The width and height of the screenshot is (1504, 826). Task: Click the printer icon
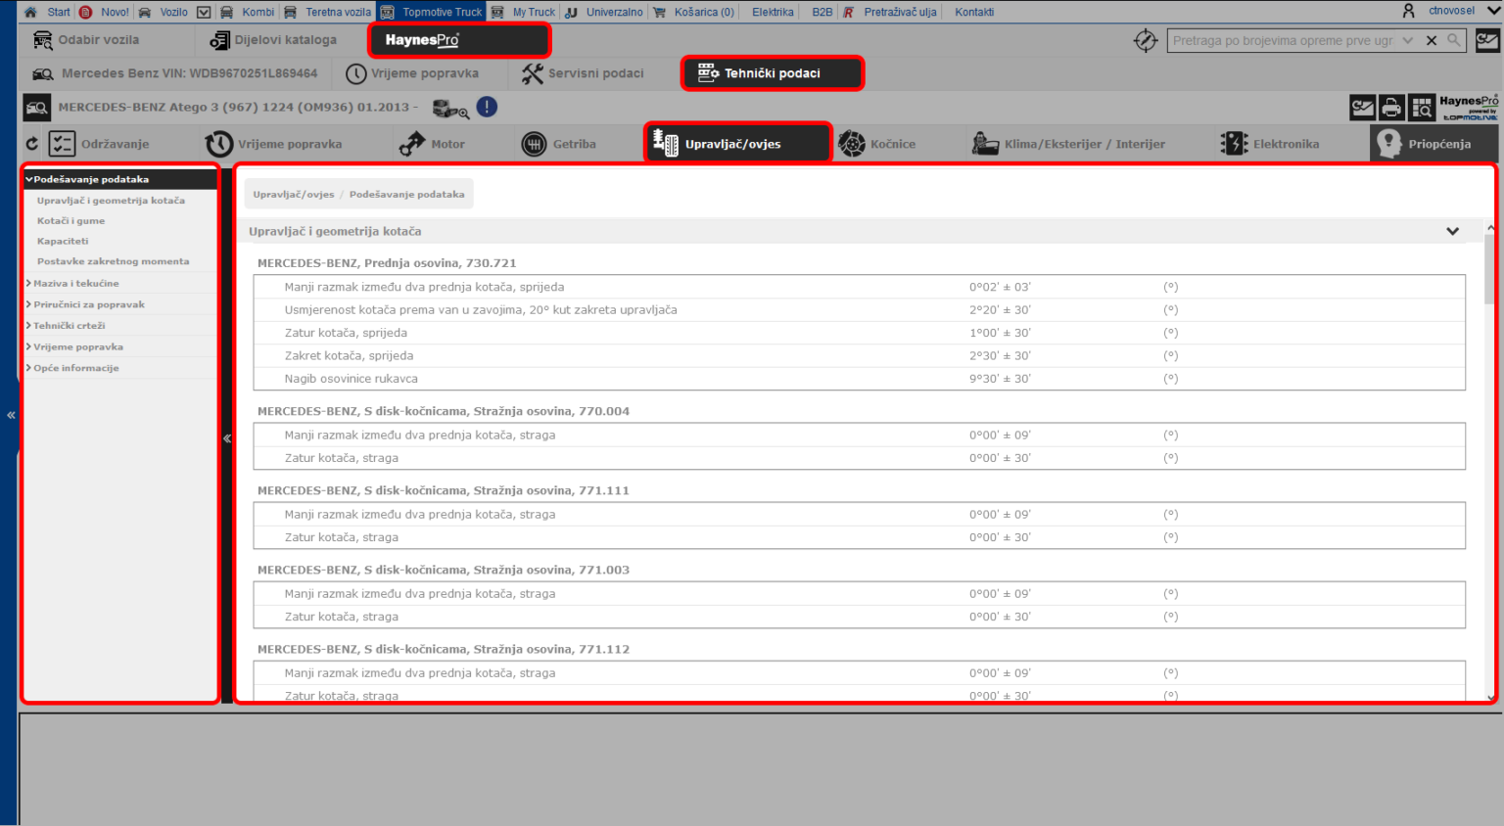click(x=1391, y=108)
